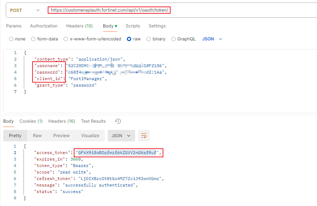The image size is (317, 206).
Task: Select the Visualize view button
Action: (x=90, y=136)
